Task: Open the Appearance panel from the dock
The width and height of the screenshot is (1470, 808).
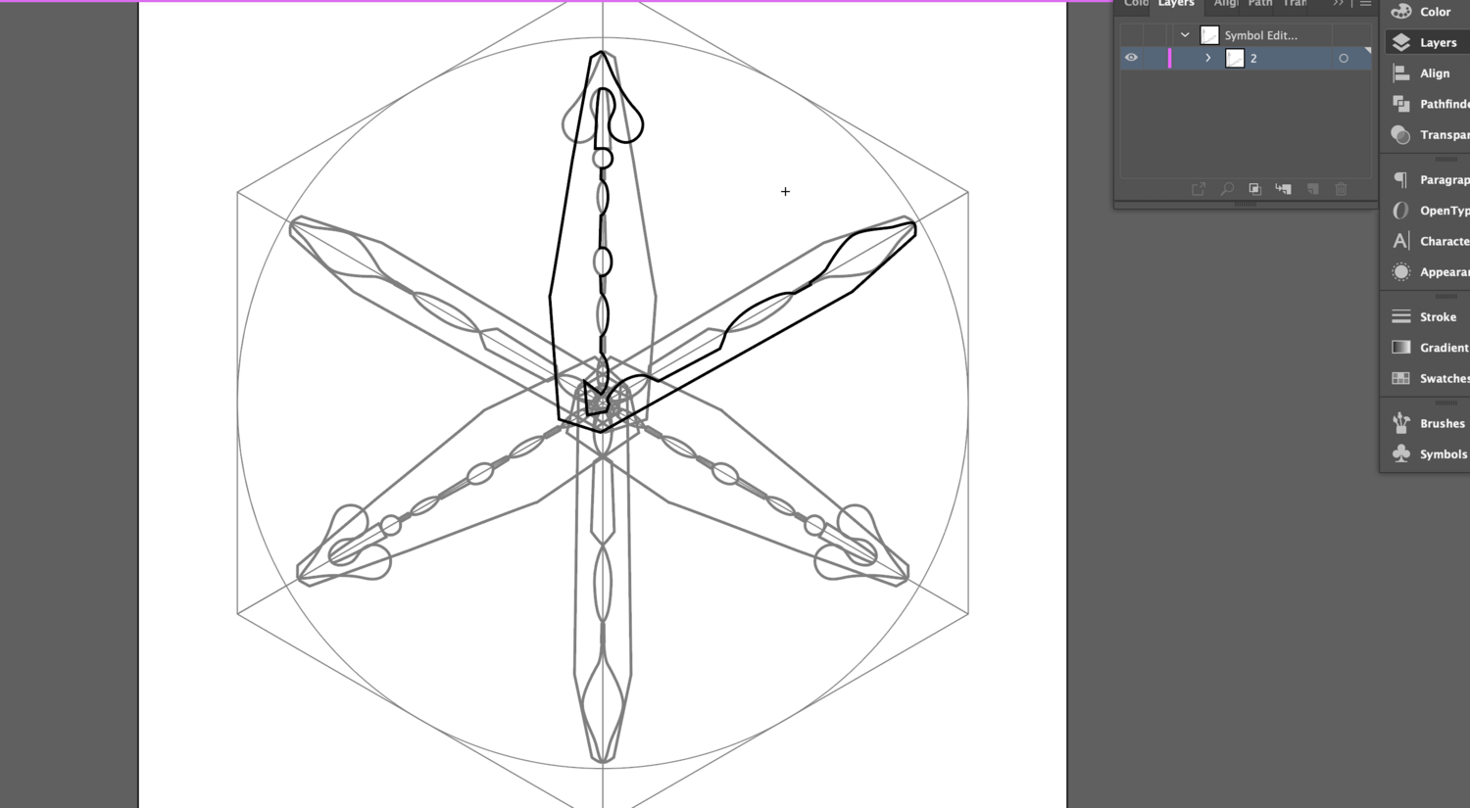Action: click(1427, 272)
